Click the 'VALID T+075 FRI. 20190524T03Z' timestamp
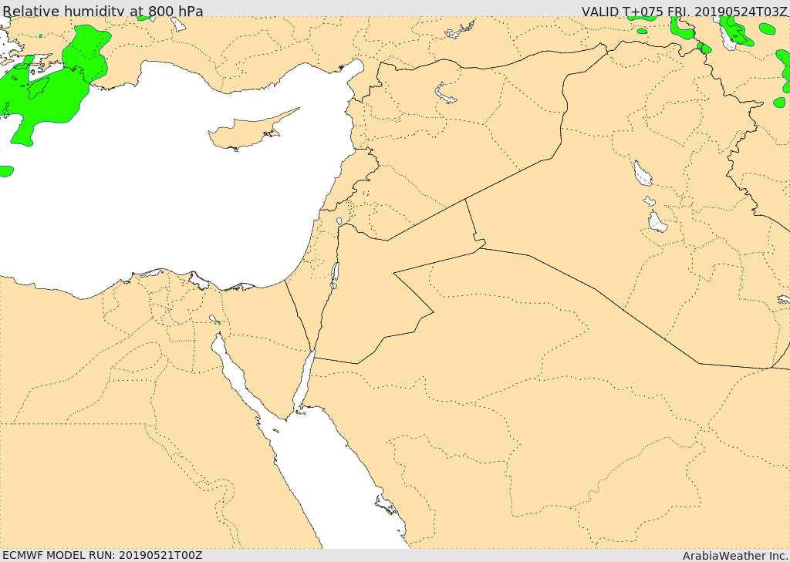 tap(685, 11)
